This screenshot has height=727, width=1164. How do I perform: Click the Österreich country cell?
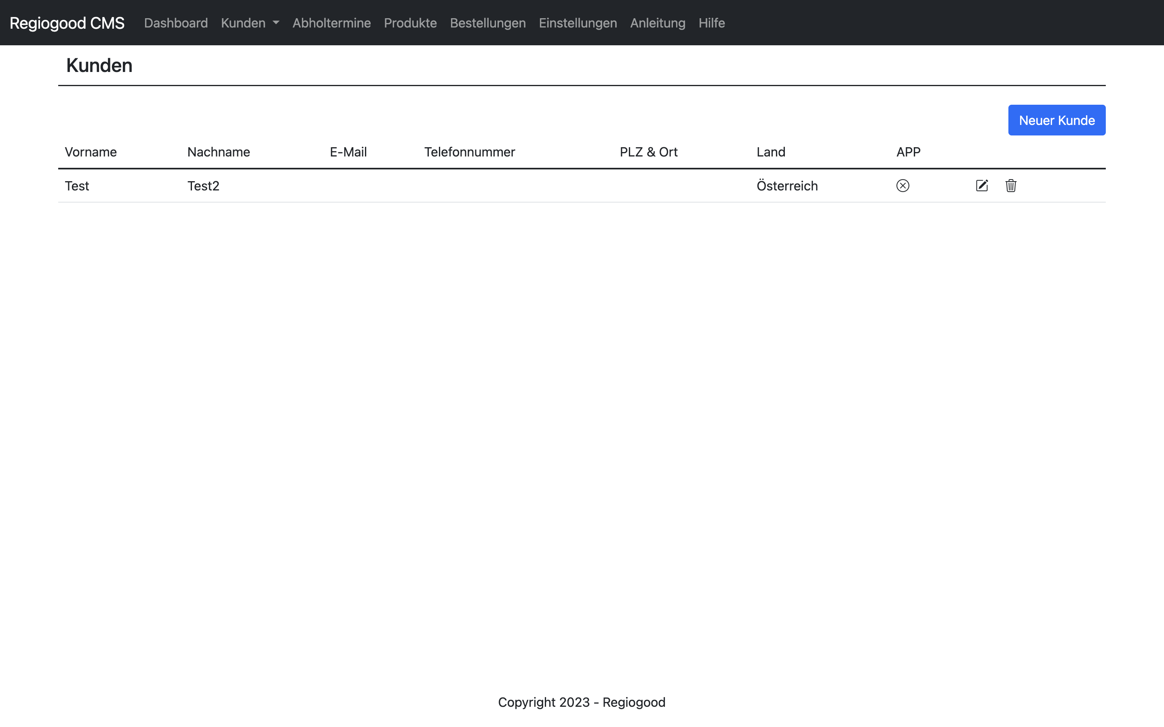tap(787, 186)
